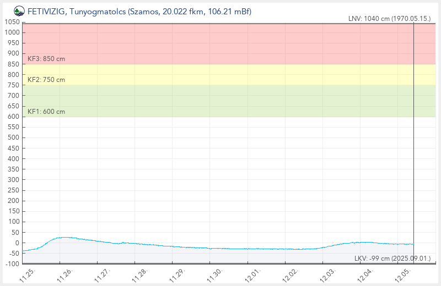Image resolution: width=441 pixels, height=286 pixels.
Task: Select the KF2: 750 cm threshold label
Action: [46, 80]
